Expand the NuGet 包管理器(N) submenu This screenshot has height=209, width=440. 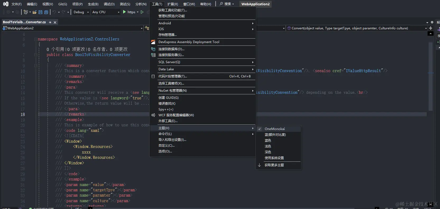click(202, 91)
